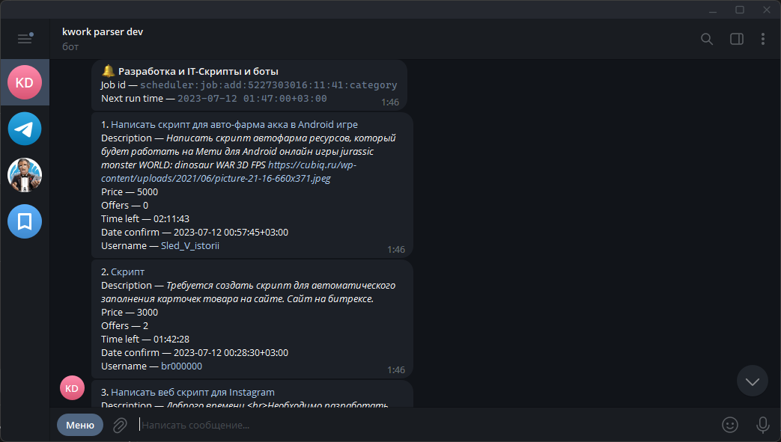Screen dimensions: 781x442
Task: Copy the next run time value
Action: (x=252, y=99)
